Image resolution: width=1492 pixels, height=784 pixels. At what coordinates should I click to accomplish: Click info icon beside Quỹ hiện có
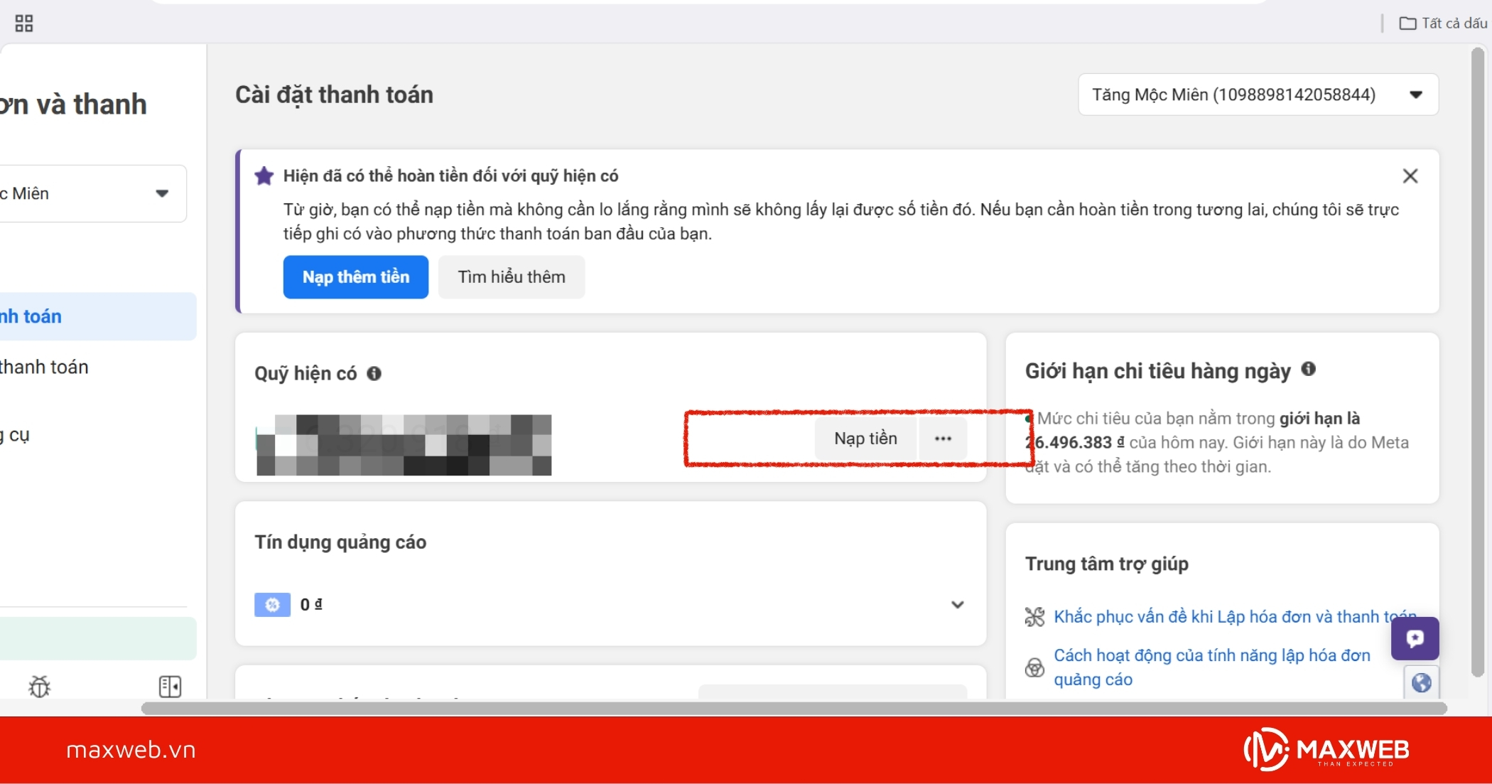(374, 374)
